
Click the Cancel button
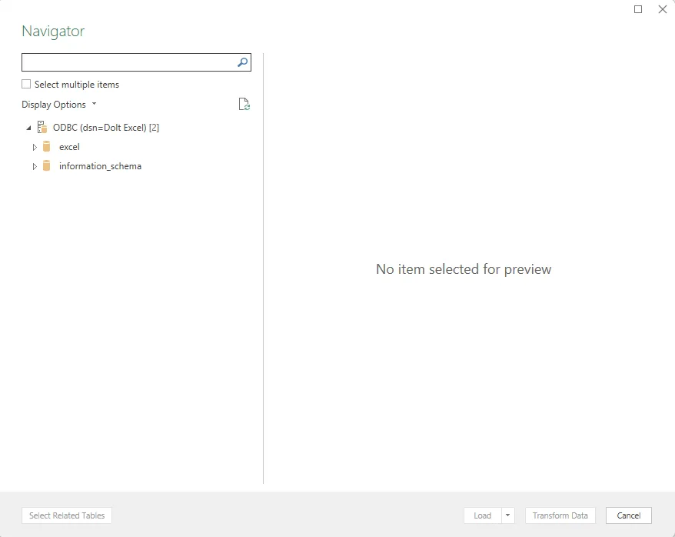click(x=628, y=515)
